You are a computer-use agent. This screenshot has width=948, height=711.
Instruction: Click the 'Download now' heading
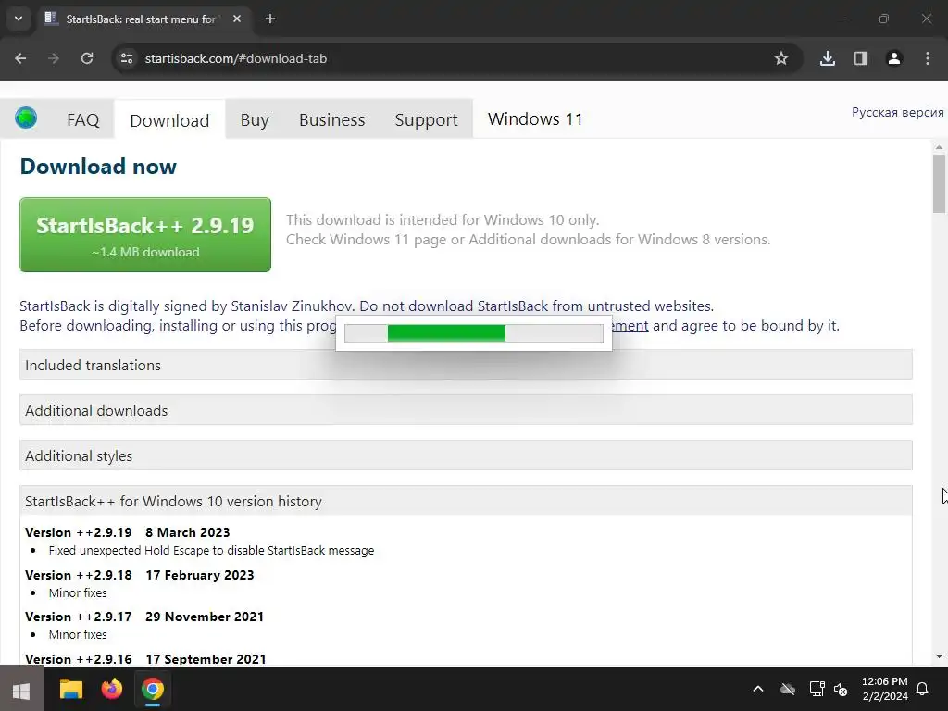click(x=98, y=167)
